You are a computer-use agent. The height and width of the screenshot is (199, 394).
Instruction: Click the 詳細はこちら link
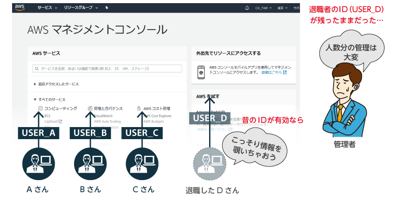click(x=272, y=72)
